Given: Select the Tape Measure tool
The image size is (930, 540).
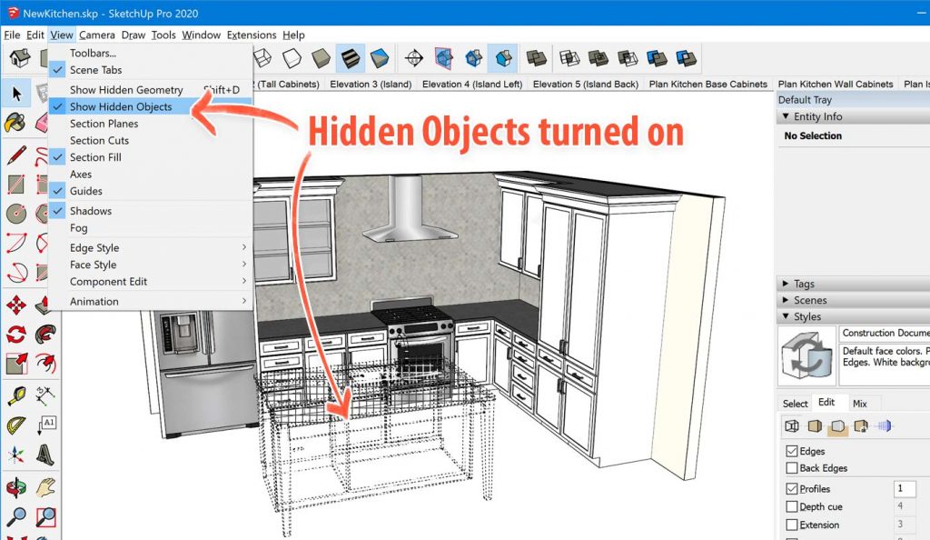Looking at the screenshot, I should point(15,395).
